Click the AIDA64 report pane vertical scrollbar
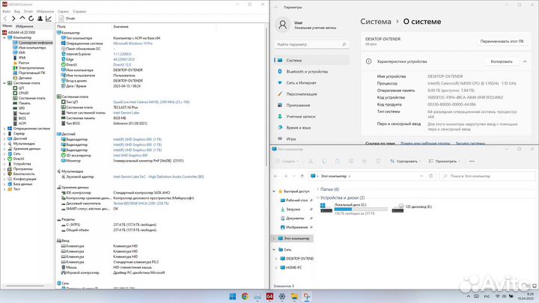This screenshot has height=303, width=539. click(x=266, y=97)
